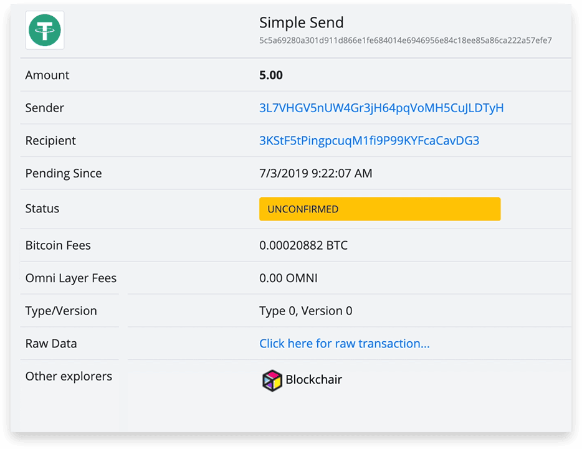Click the Type 0, Version 0 text
The width and height of the screenshot is (582, 449).
(x=305, y=311)
